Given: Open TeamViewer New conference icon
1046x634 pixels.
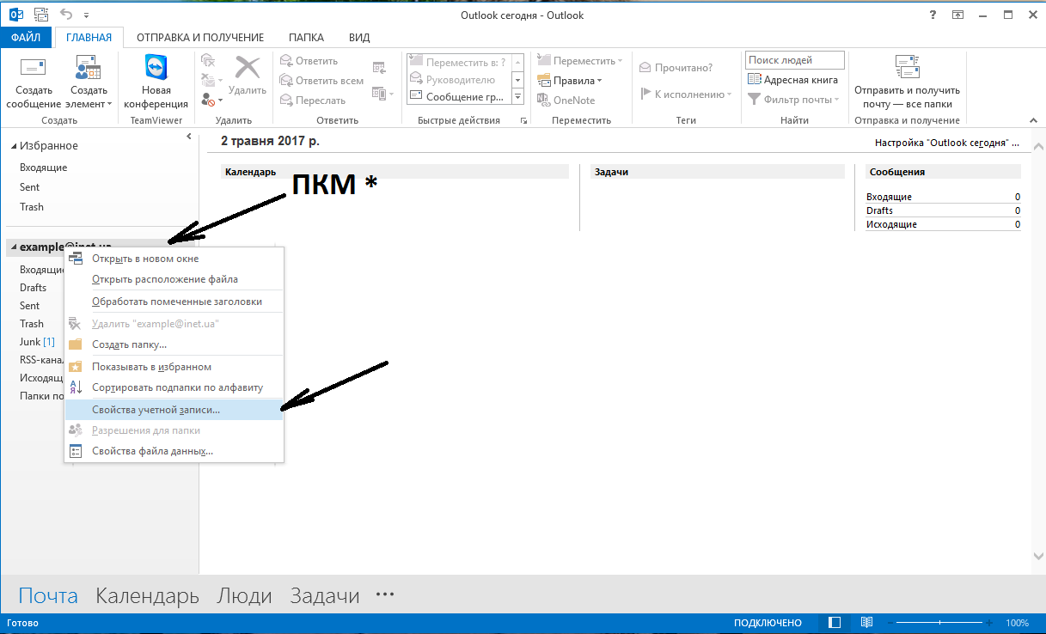Looking at the screenshot, I should (x=156, y=67).
